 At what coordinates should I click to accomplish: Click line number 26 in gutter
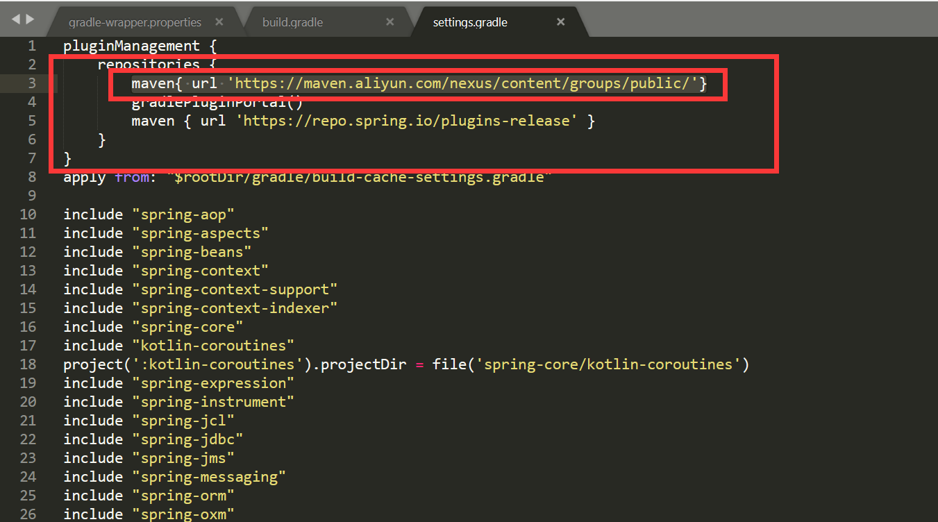coord(28,514)
